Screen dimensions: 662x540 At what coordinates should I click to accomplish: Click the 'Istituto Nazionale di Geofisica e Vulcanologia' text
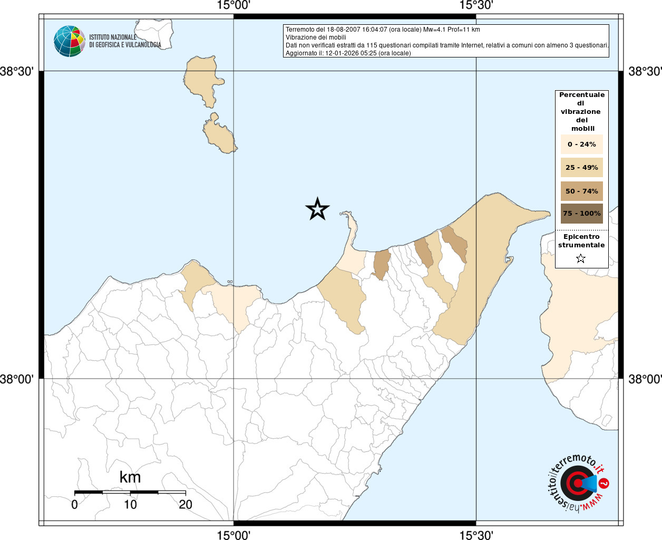125,41
